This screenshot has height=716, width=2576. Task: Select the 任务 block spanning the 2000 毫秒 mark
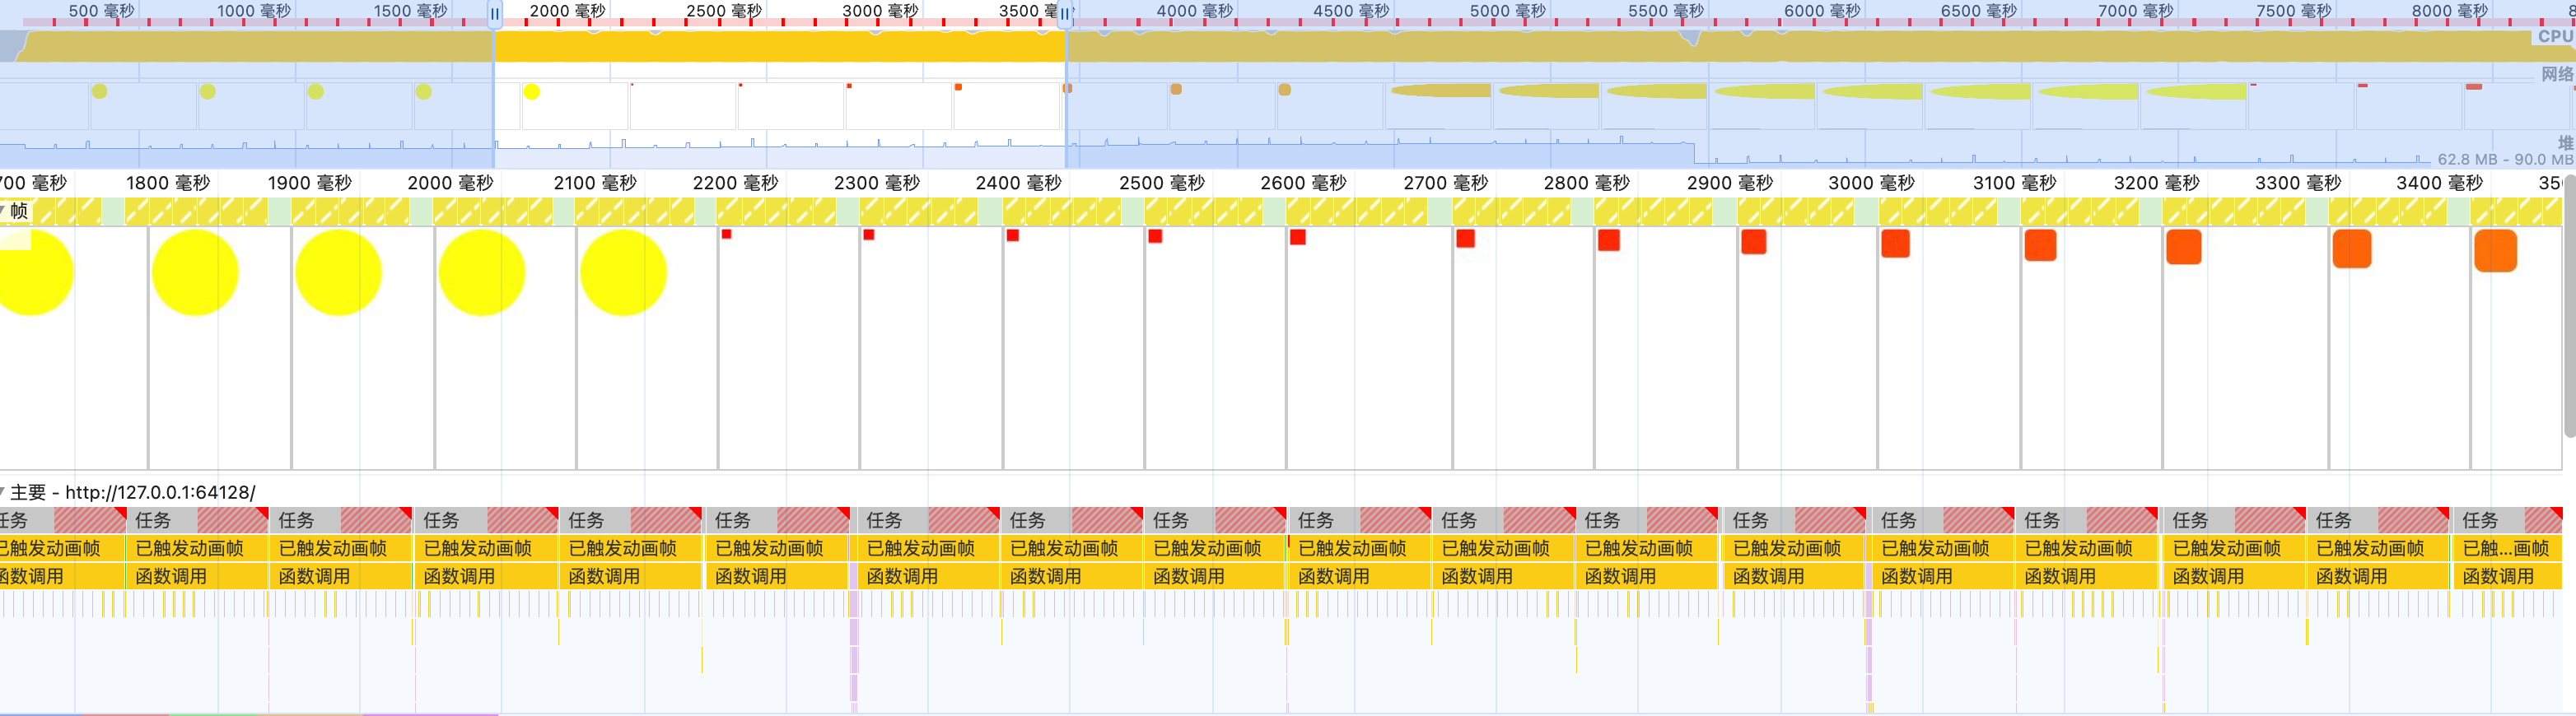pyautogui.click(x=485, y=520)
